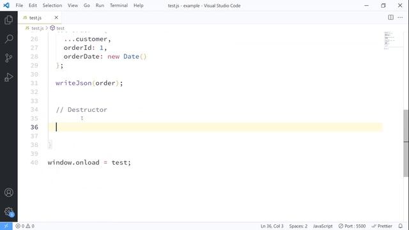Click the writeJson function call
Image resolution: width=409 pixels, height=230 pixels.
pyautogui.click(x=73, y=83)
